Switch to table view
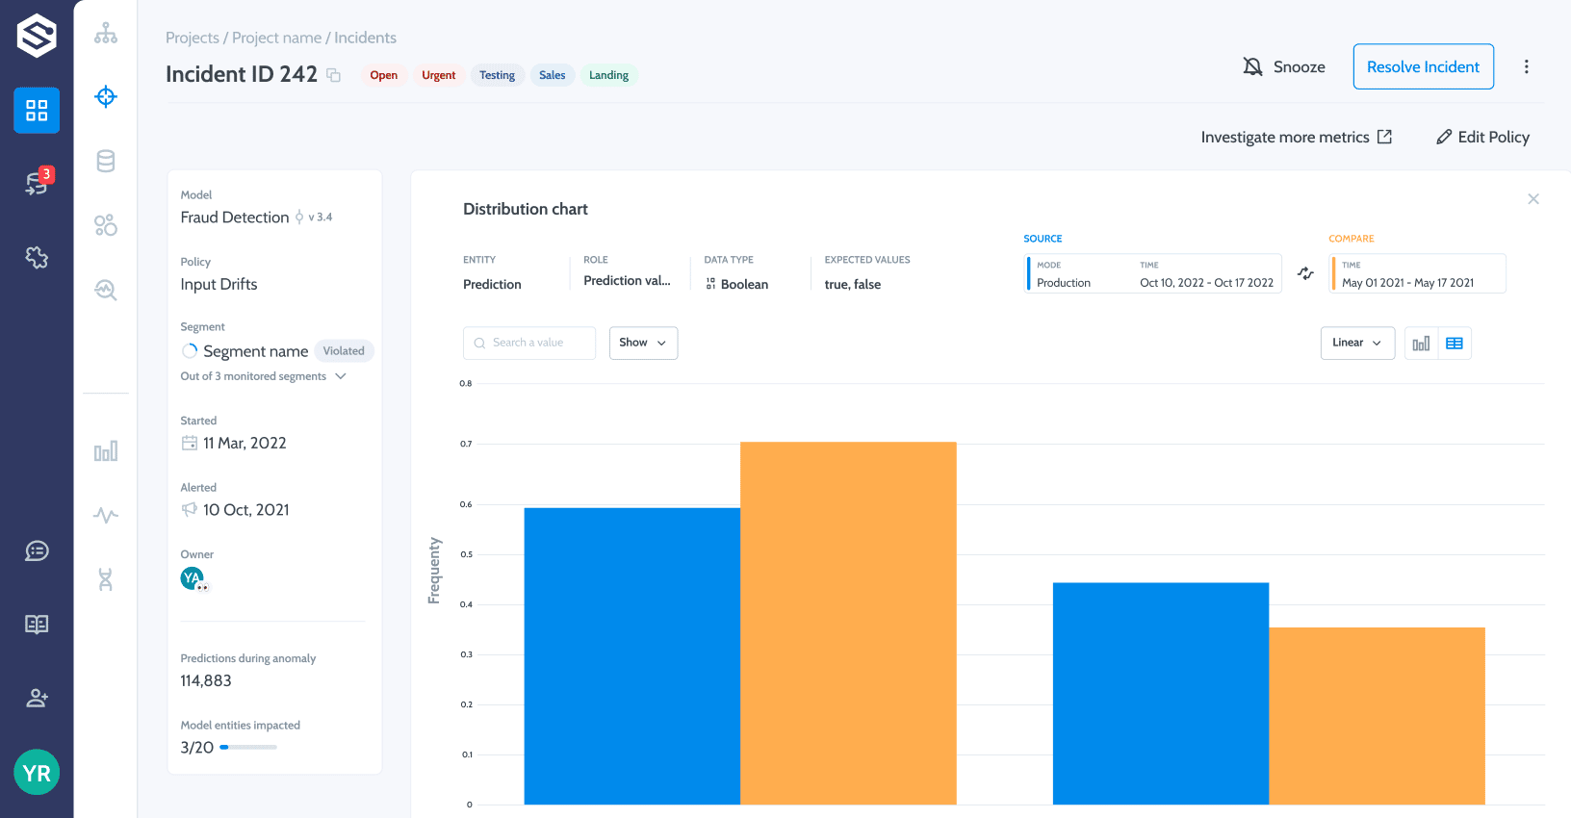Image resolution: width=1571 pixels, height=818 pixels. click(1455, 344)
